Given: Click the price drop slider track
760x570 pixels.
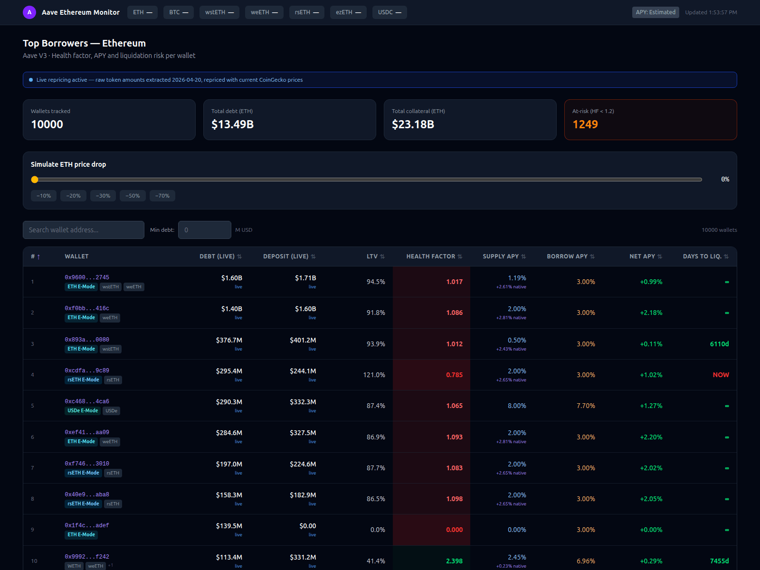Looking at the screenshot, I should click(x=366, y=180).
